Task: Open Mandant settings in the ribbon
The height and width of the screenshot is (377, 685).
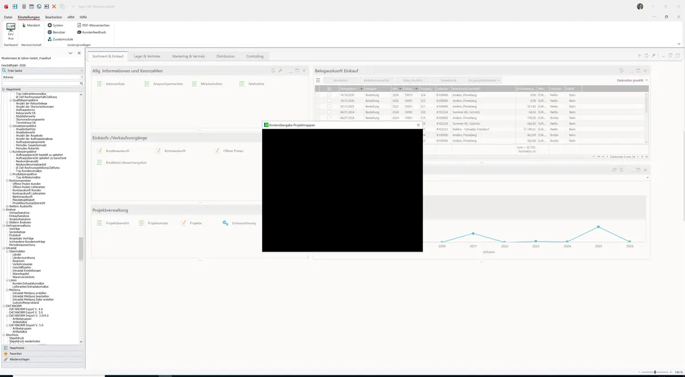Action: click(31, 25)
